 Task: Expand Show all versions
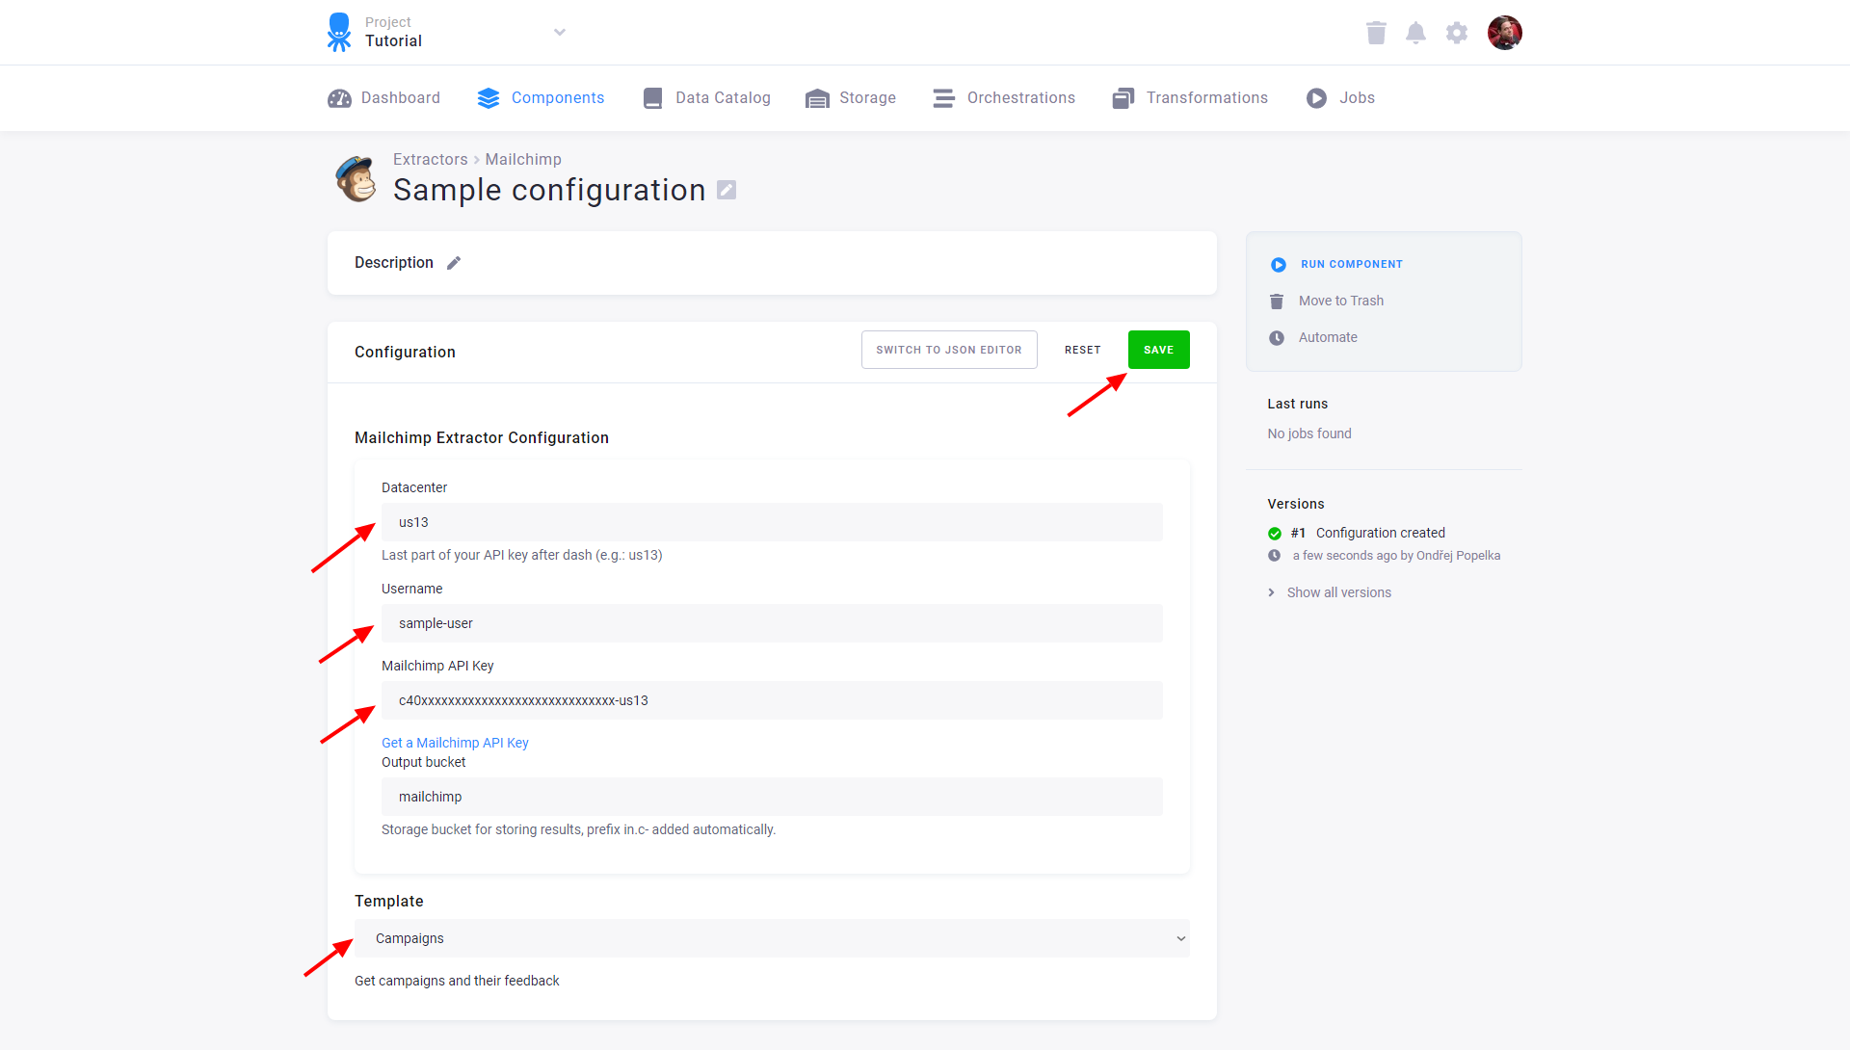(1338, 592)
